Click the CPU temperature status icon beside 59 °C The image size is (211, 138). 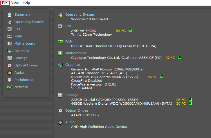(130, 30)
